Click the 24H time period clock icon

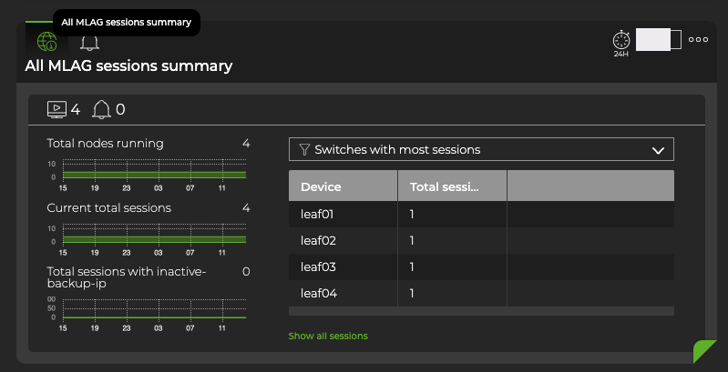pos(620,41)
